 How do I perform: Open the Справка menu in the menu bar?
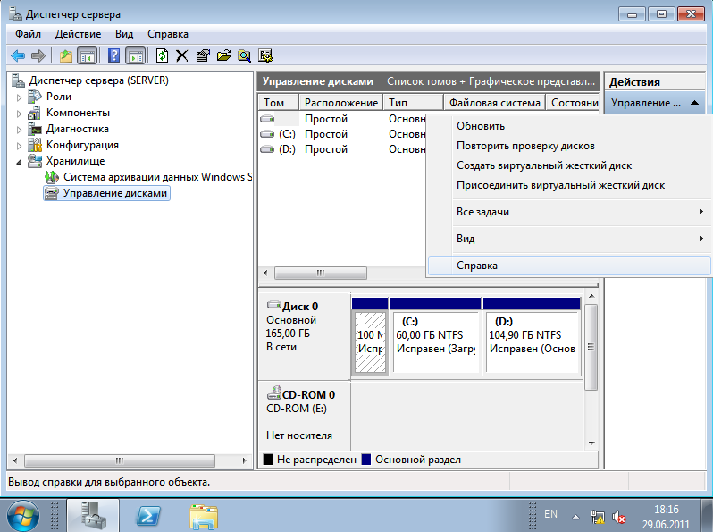click(168, 34)
